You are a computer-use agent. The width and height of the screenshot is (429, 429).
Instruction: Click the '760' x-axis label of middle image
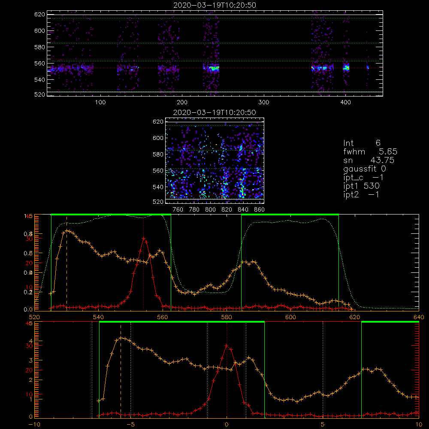coord(178,210)
